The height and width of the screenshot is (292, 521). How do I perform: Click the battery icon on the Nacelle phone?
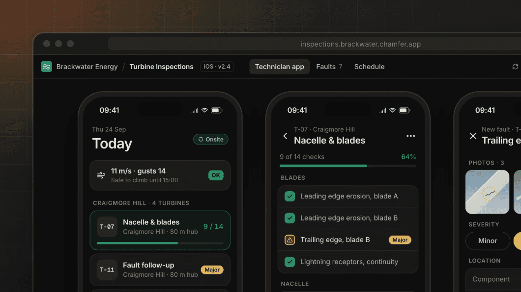(x=405, y=110)
